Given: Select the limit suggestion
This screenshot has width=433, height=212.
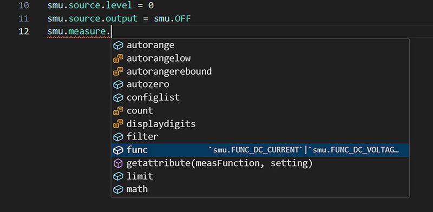Looking at the screenshot, I should coord(260,176).
